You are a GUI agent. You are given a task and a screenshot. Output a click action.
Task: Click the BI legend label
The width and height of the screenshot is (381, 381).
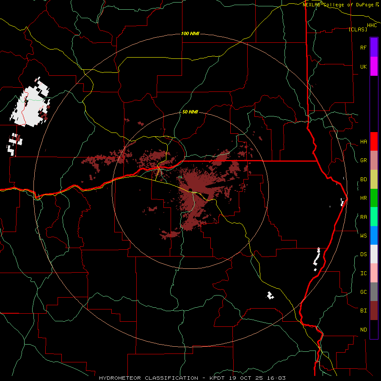363,311
